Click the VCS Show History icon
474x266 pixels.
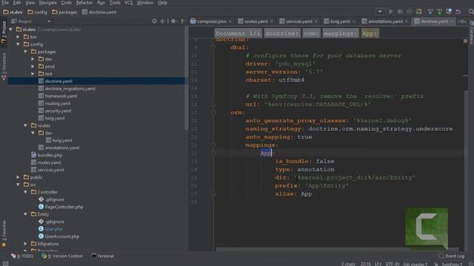tap(449, 12)
